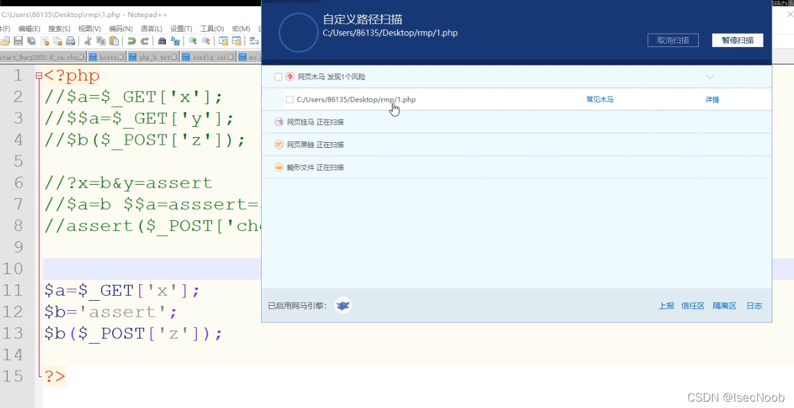794x408 pixels.
Task: Click the Synchronize vertical scrolling icon
Action: pyautogui.click(x=223, y=41)
